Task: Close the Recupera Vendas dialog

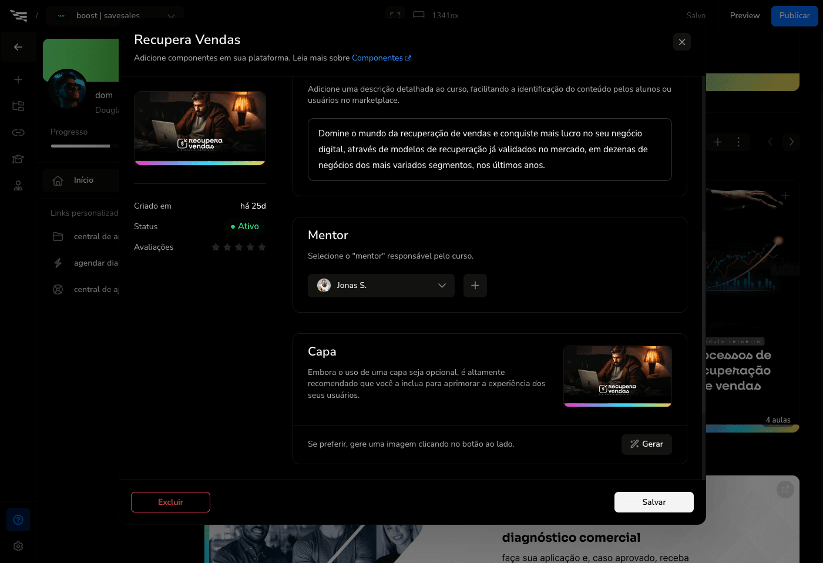Action: click(681, 42)
